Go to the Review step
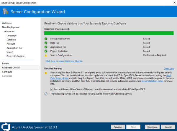177x131 pixels. (6, 63)
